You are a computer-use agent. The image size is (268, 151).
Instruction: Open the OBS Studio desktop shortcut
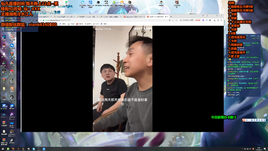click(x=98, y=4)
